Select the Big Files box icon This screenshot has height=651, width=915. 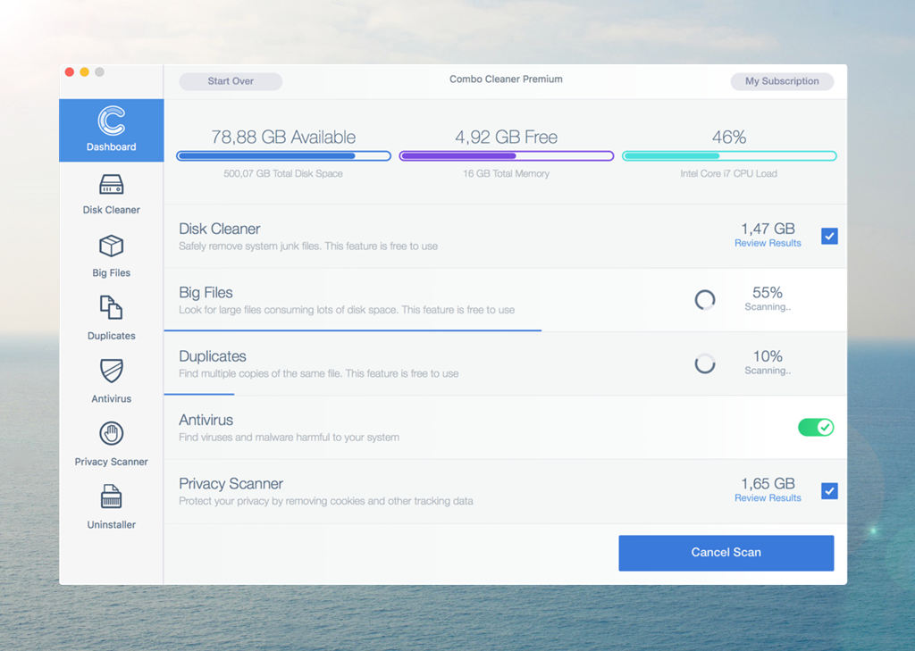point(111,246)
